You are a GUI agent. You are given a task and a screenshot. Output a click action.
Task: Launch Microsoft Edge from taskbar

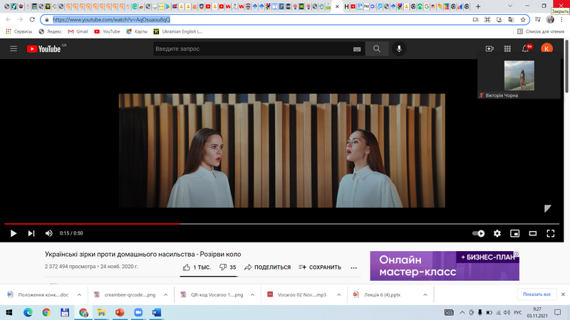pyautogui.click(x=28, y=312)
